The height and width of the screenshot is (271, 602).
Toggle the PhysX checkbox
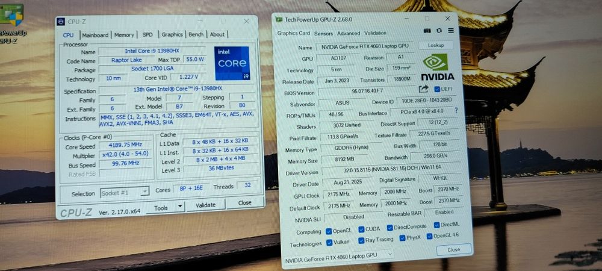(402, 238)
